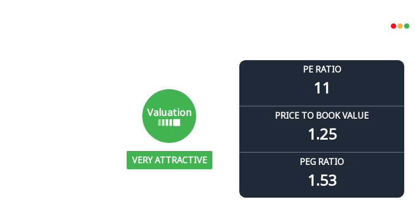The width and height of the screenshot is (415, 217).
Task: Click the PE RATIO heading
Action: [322, 69]
